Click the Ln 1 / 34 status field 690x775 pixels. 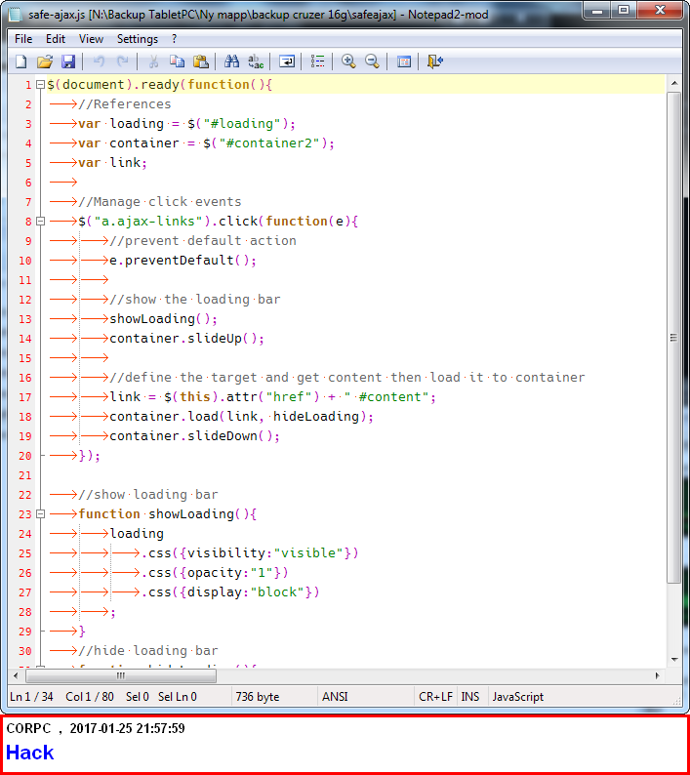(x=31, y=697)
